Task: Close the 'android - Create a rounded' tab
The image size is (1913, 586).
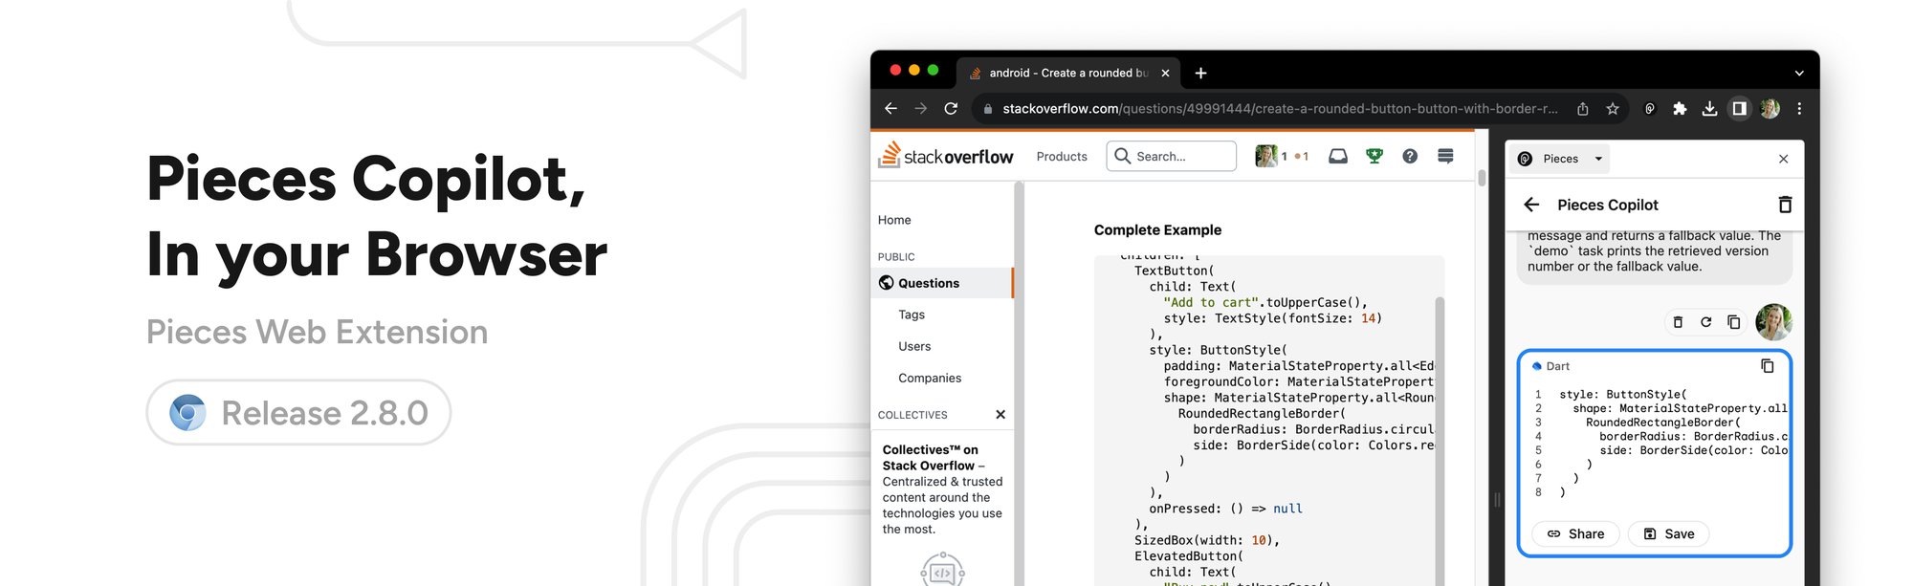Action: click(x=1165, y=73)
